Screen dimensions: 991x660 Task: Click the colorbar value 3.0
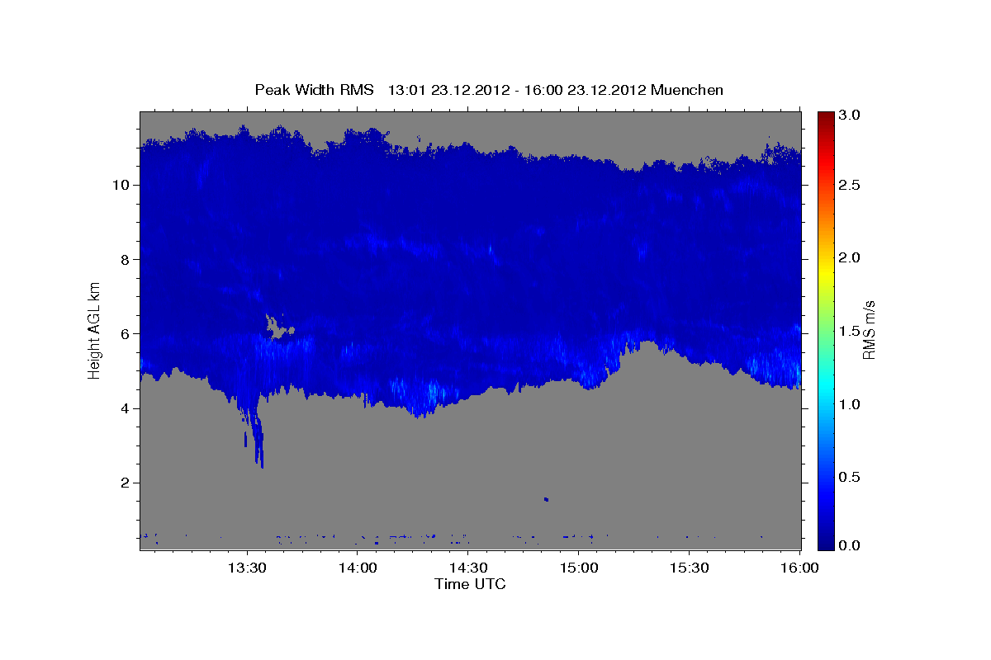click(x=851, y=115)
